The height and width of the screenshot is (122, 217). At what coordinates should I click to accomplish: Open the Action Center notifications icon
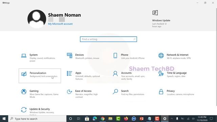[211, 119]
